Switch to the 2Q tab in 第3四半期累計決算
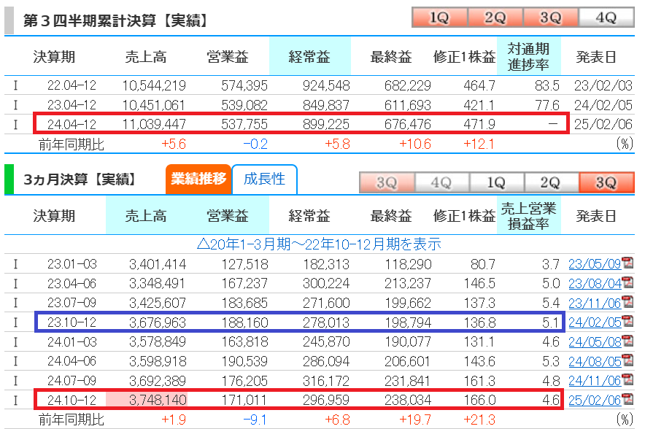This screenshot has height=429, width=645. (495, 18)
